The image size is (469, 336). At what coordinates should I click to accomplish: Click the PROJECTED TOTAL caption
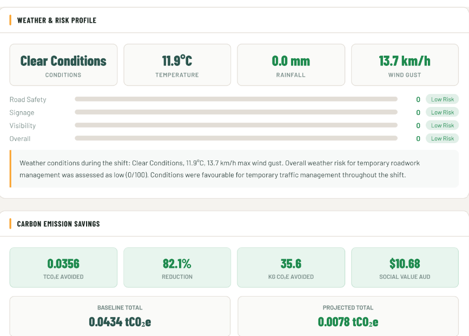[x=348, y=307]
